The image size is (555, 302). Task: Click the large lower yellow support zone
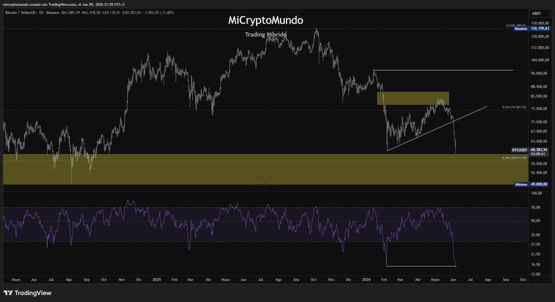265,169
